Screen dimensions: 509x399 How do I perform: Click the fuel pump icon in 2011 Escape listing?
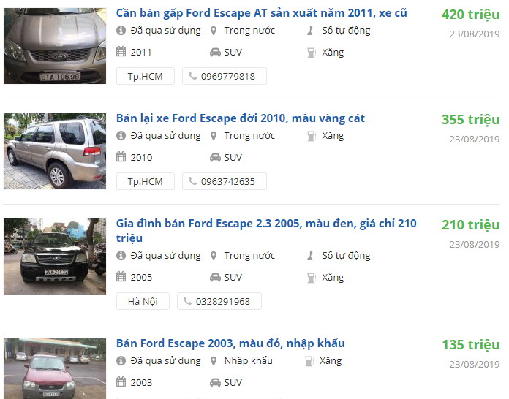312,53
